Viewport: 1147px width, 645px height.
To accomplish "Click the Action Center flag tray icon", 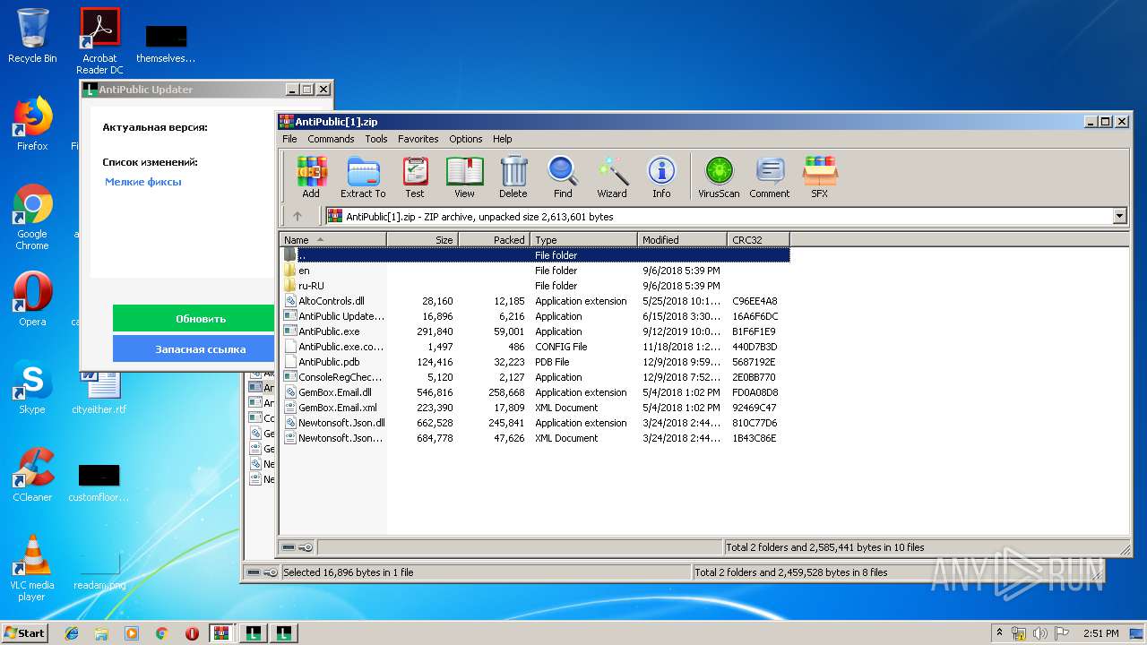I will click(x=1061, y=633).
